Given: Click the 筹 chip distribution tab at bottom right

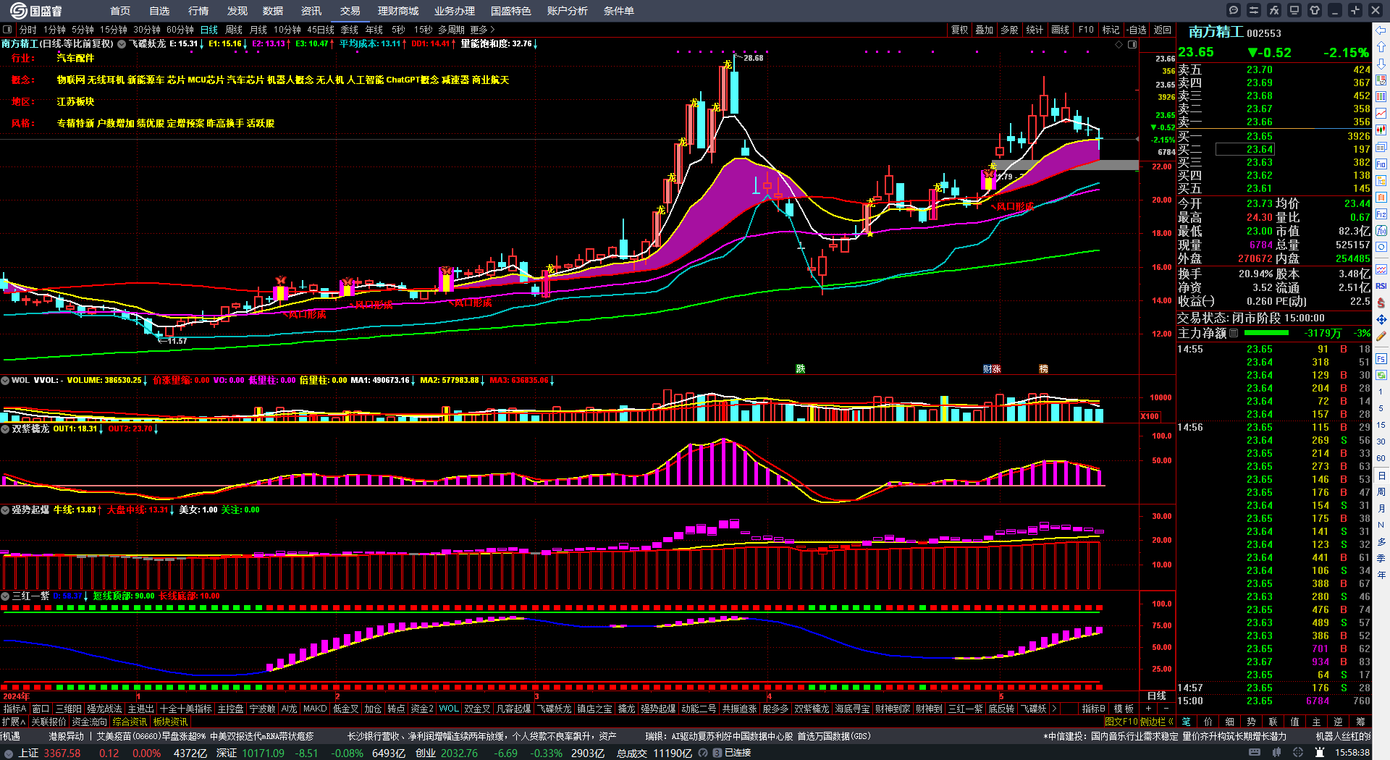Looking at the screenshot, I should pos(1362,722).
